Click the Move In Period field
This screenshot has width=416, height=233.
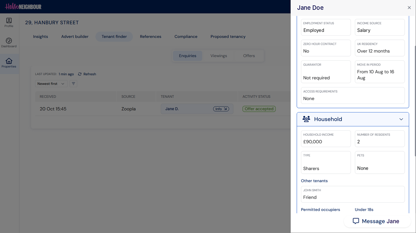pos(380,72)
